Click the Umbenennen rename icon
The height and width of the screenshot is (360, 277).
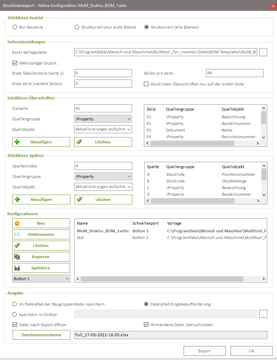[x=17, y=234]
